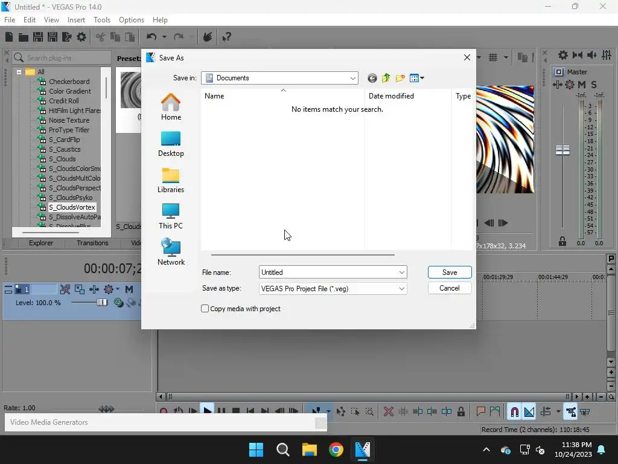
Task: Open project Properties gear icon in toolbar
Action: pos(81,37)
